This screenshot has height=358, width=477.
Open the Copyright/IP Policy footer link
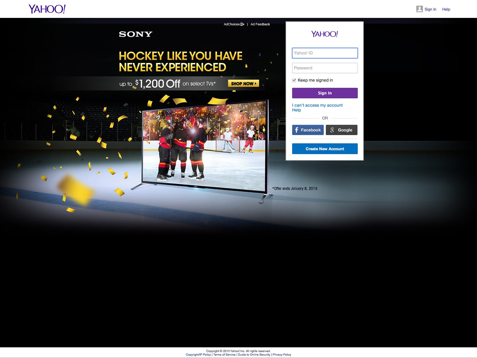(x=198, y=355)
